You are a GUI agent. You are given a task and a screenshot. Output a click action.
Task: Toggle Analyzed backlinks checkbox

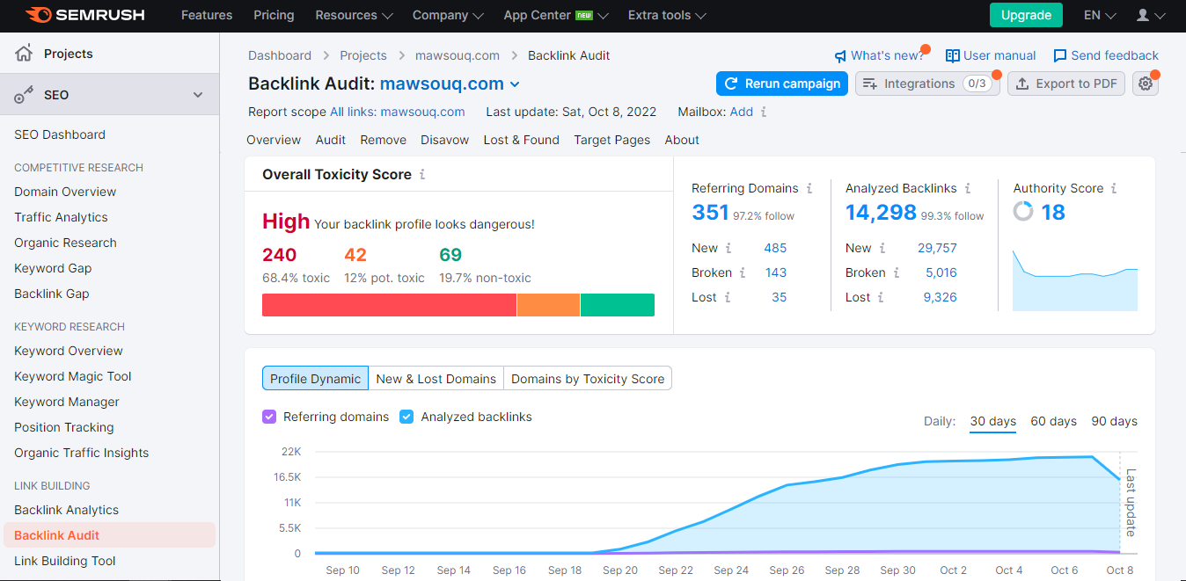[406, 417]
